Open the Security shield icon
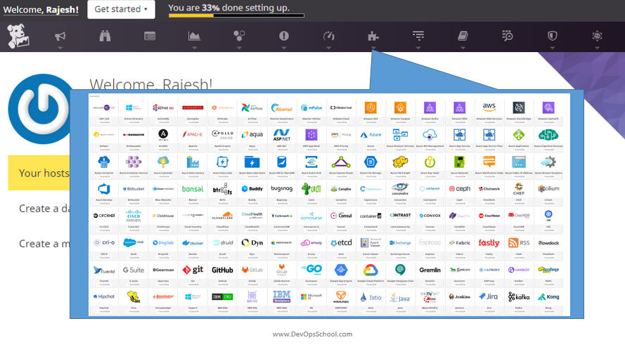This screenshot has width=625, height=347. 553,36
